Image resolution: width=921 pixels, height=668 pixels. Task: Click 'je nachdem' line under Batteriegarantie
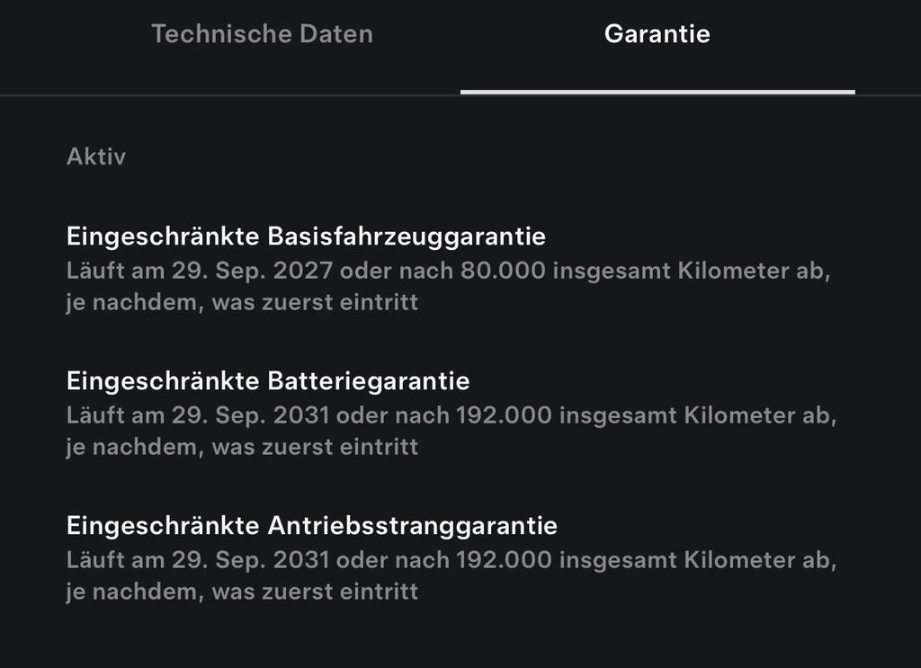[242, 447]
